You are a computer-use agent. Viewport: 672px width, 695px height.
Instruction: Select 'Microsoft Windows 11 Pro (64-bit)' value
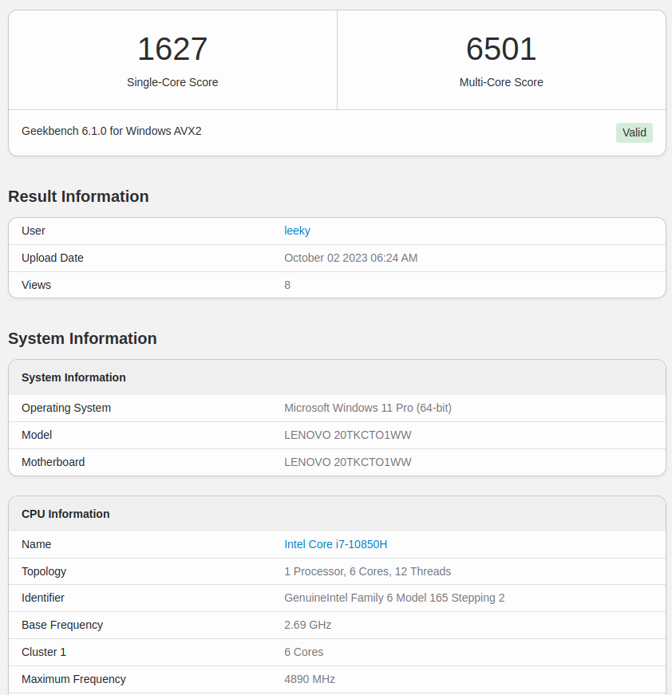pyautogui.click(x=368, y=408)
